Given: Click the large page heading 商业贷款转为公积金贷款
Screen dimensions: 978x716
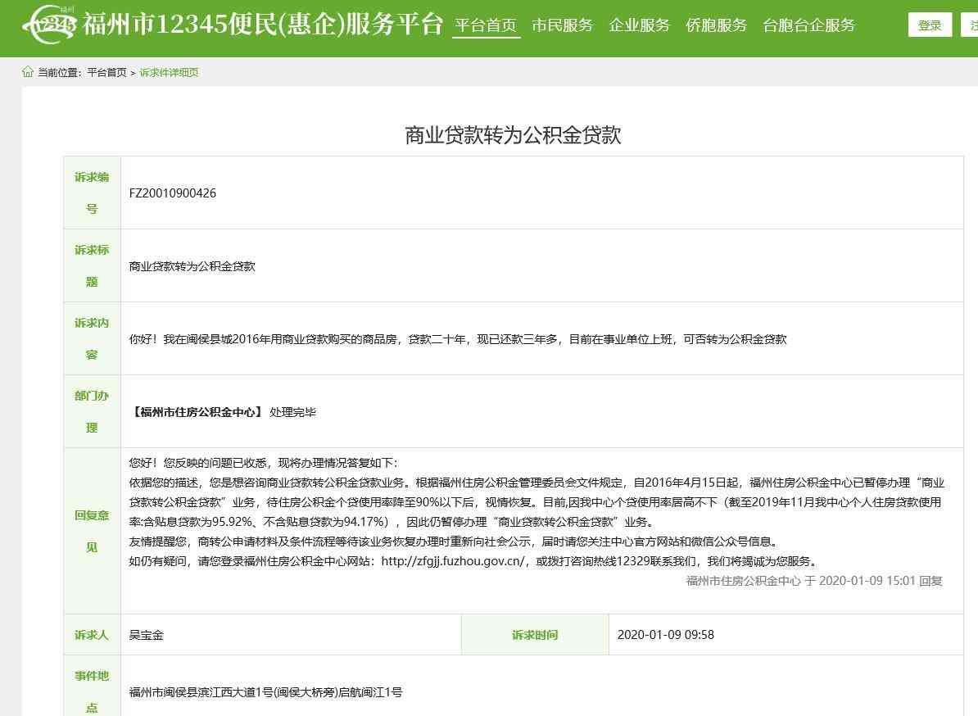Looking at the screenshot, I should pyautogui.click(x=513, y=135).
